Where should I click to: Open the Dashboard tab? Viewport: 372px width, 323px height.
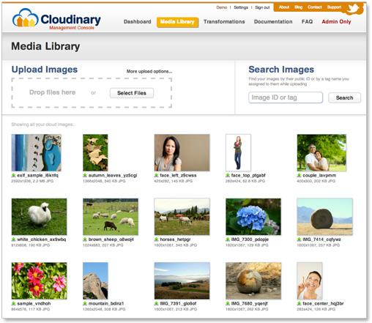tap(137, 22)
